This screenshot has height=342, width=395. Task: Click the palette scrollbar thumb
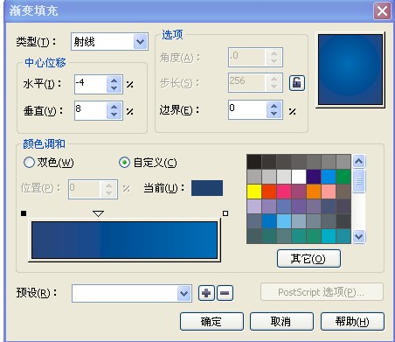click(x=358, y=181)
